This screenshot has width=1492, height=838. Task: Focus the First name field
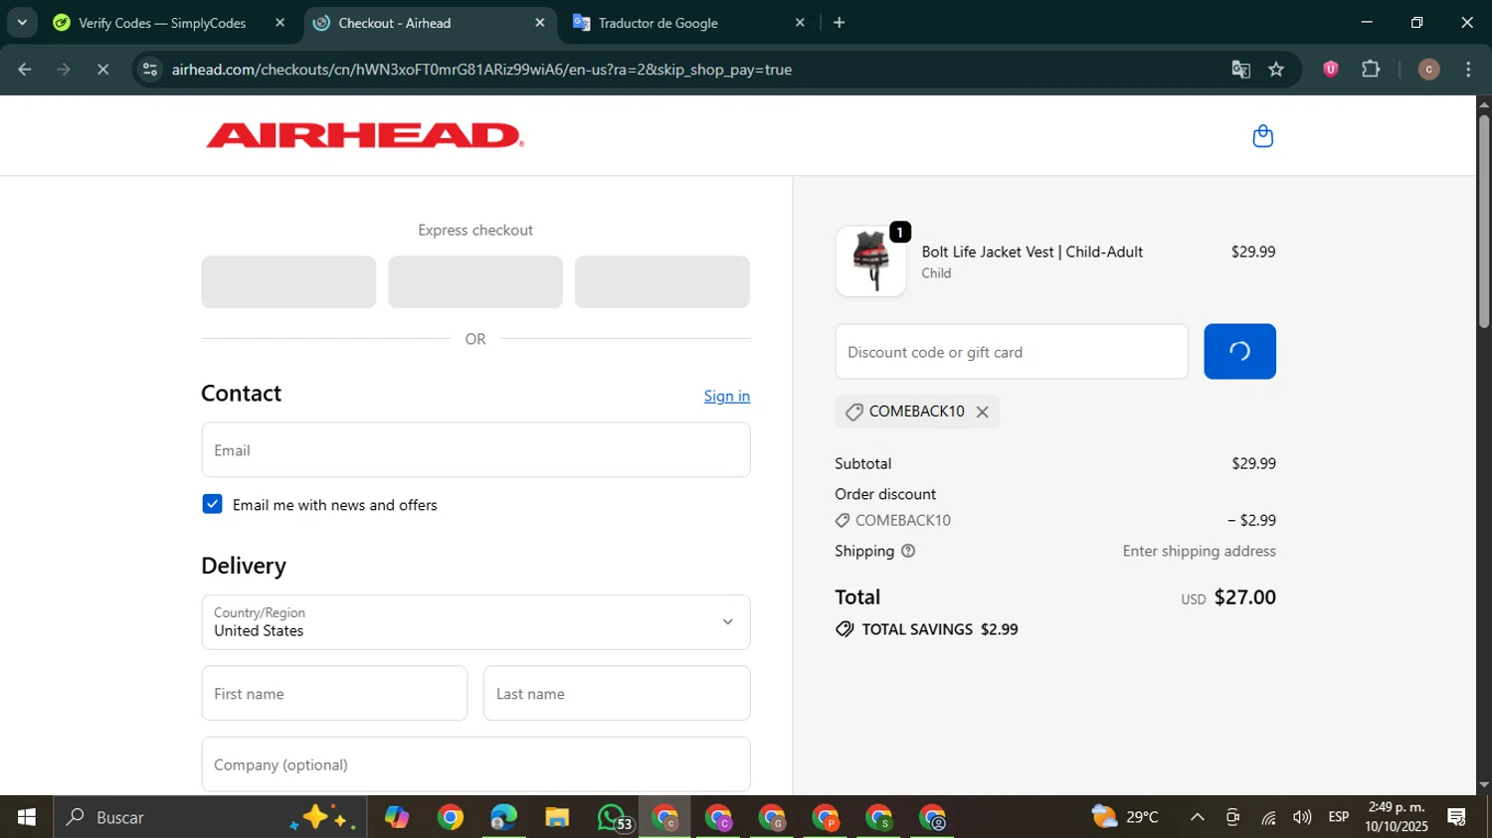334,693
